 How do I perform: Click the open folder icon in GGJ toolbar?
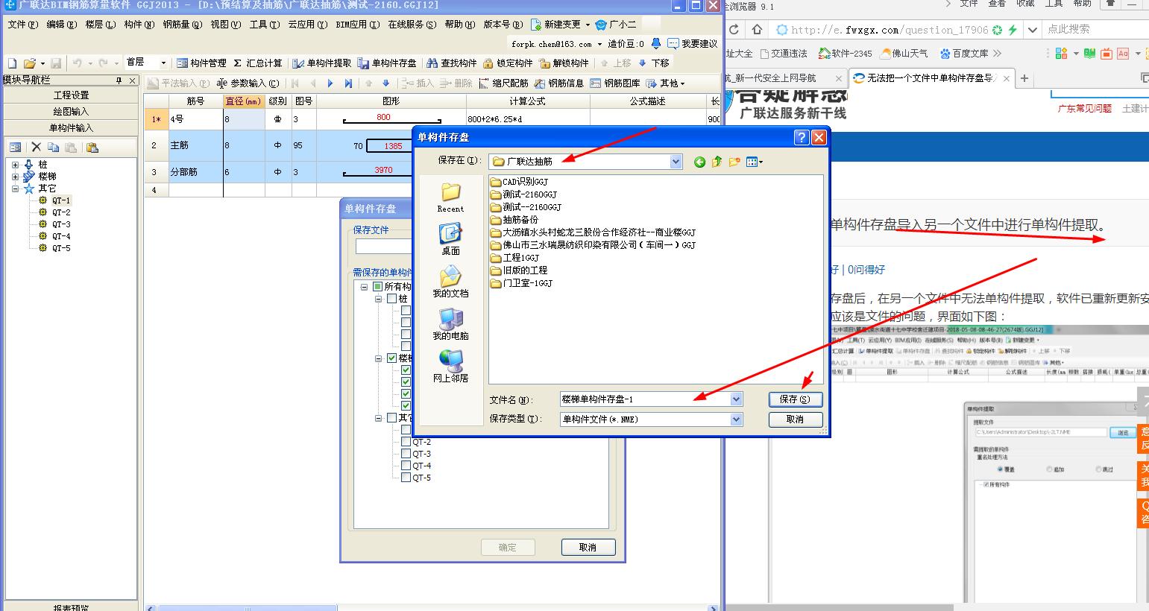(x=29, y=63)
